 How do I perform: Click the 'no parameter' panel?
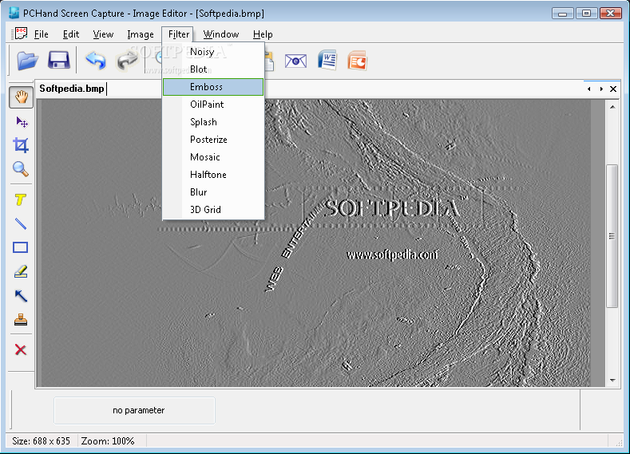tap(135, 410)
